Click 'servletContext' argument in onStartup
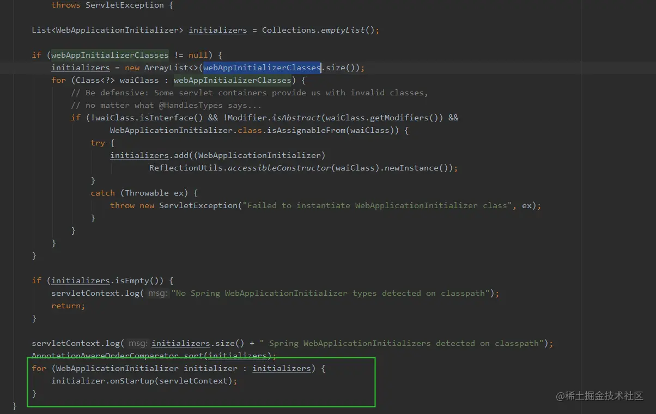656x414 pixels. [x=193, y=381]
